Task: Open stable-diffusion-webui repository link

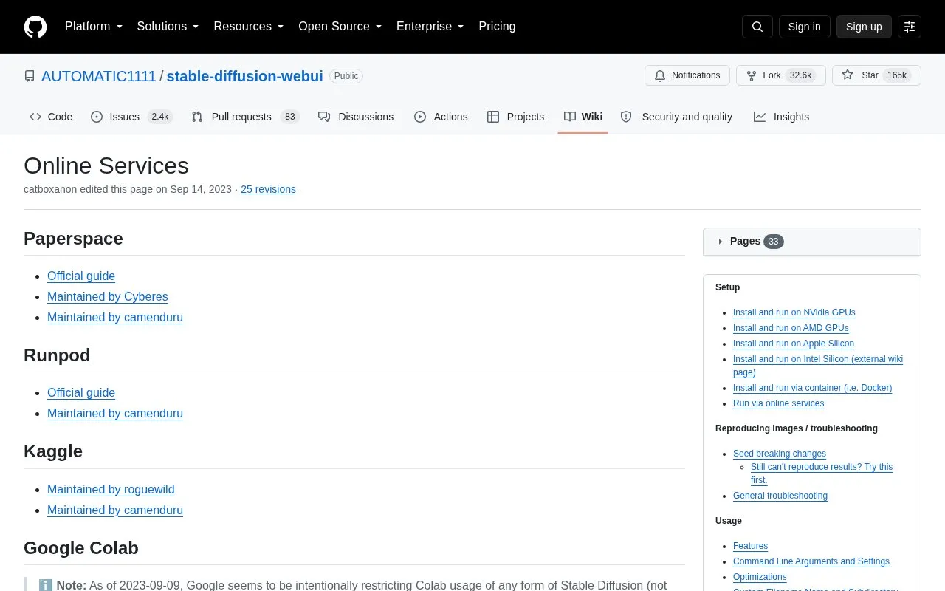Action: click(x=244, y=76)
